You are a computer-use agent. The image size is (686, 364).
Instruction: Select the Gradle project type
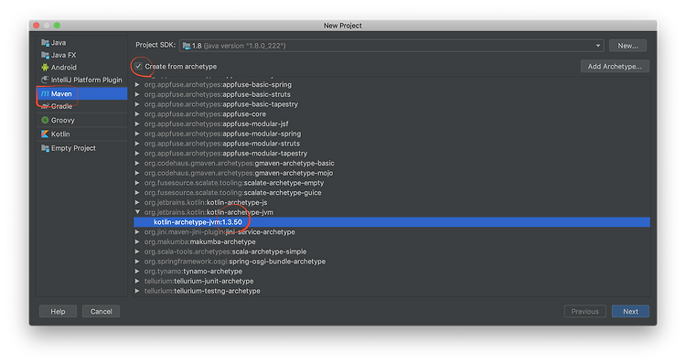click(x=81, y=106)
